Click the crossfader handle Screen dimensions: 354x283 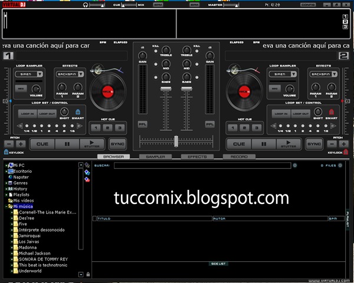[x=176, y=141]
